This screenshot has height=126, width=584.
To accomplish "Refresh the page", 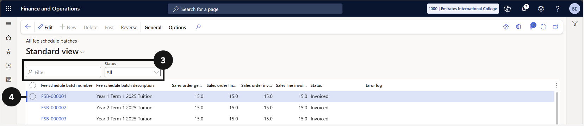I will point(543,27).
